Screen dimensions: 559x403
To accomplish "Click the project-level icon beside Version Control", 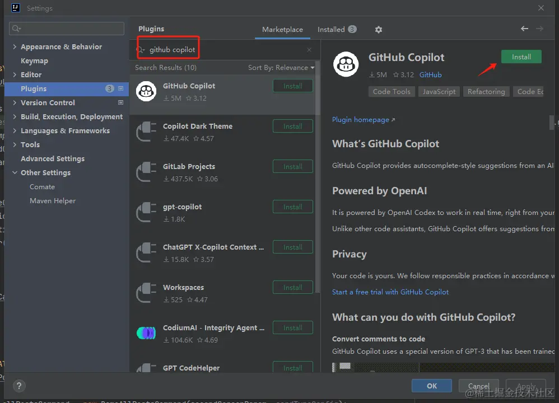I will point(121,102).
